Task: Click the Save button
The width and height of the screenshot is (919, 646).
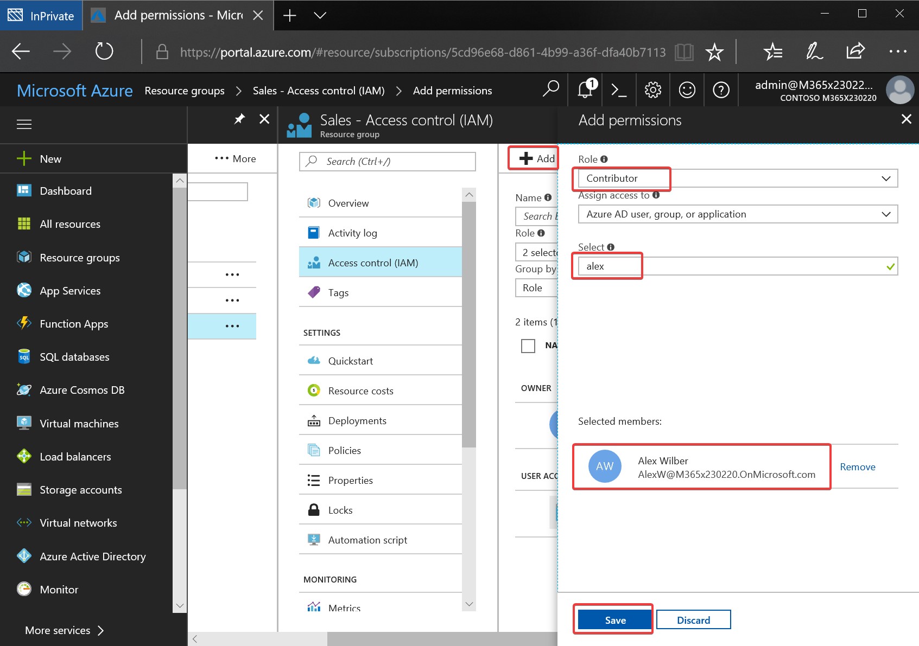Action: pos(615,620)
